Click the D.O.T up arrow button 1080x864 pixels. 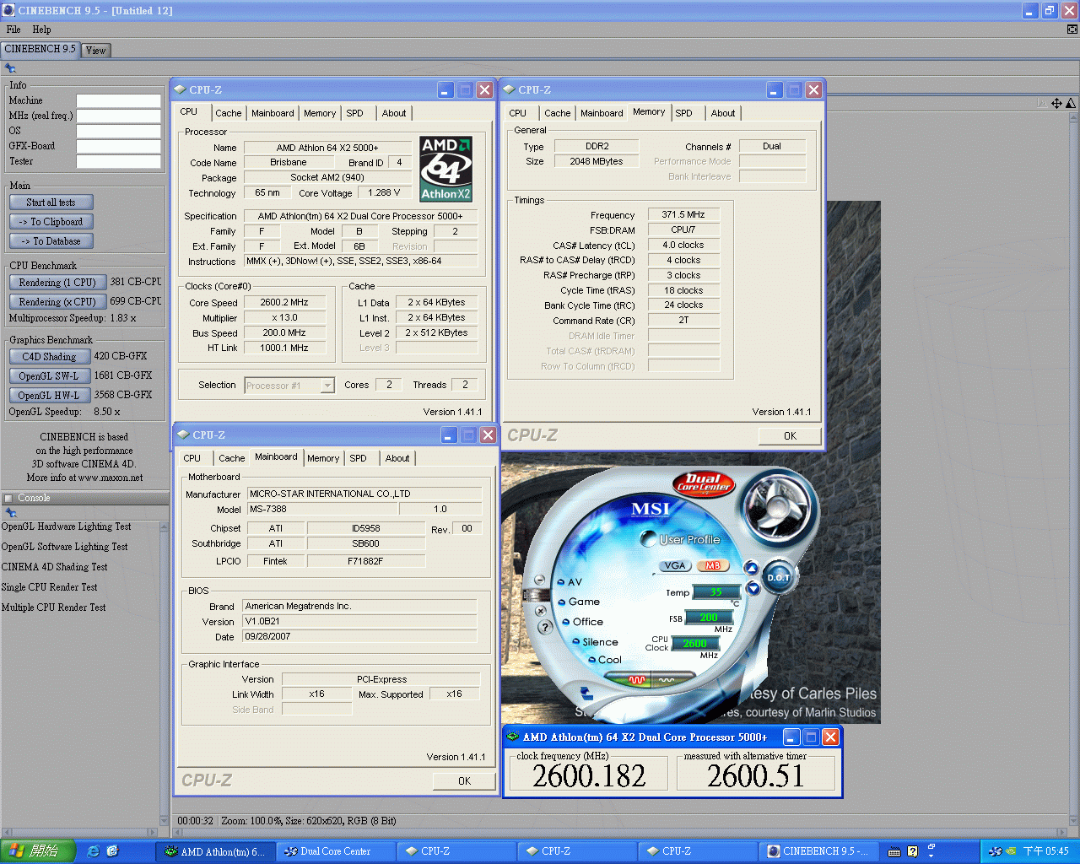[751, 567]
